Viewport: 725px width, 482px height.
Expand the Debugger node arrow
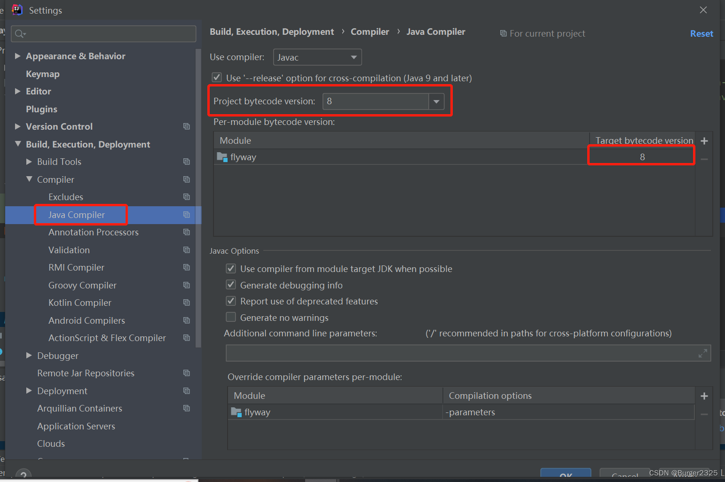click(x=29, y=355)
